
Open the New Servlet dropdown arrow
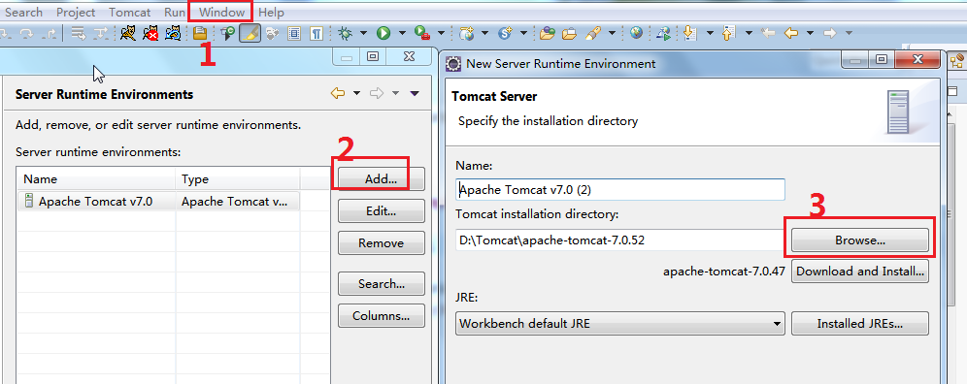pos(523,33)
